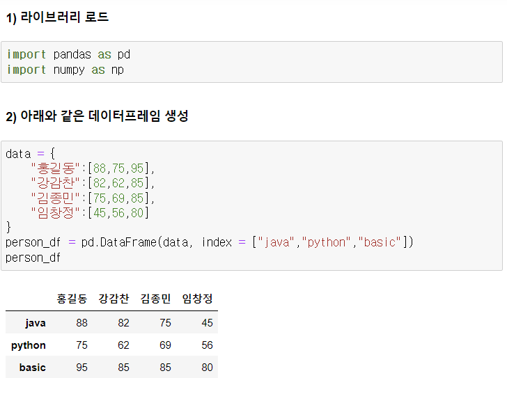Viewport: 507px width, 394px height.
Task: Click the code line with "홍길동":[88,75,95]
Action: [x=93, y=168]
